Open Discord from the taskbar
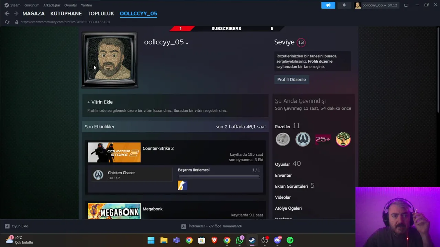 (277, 240)
